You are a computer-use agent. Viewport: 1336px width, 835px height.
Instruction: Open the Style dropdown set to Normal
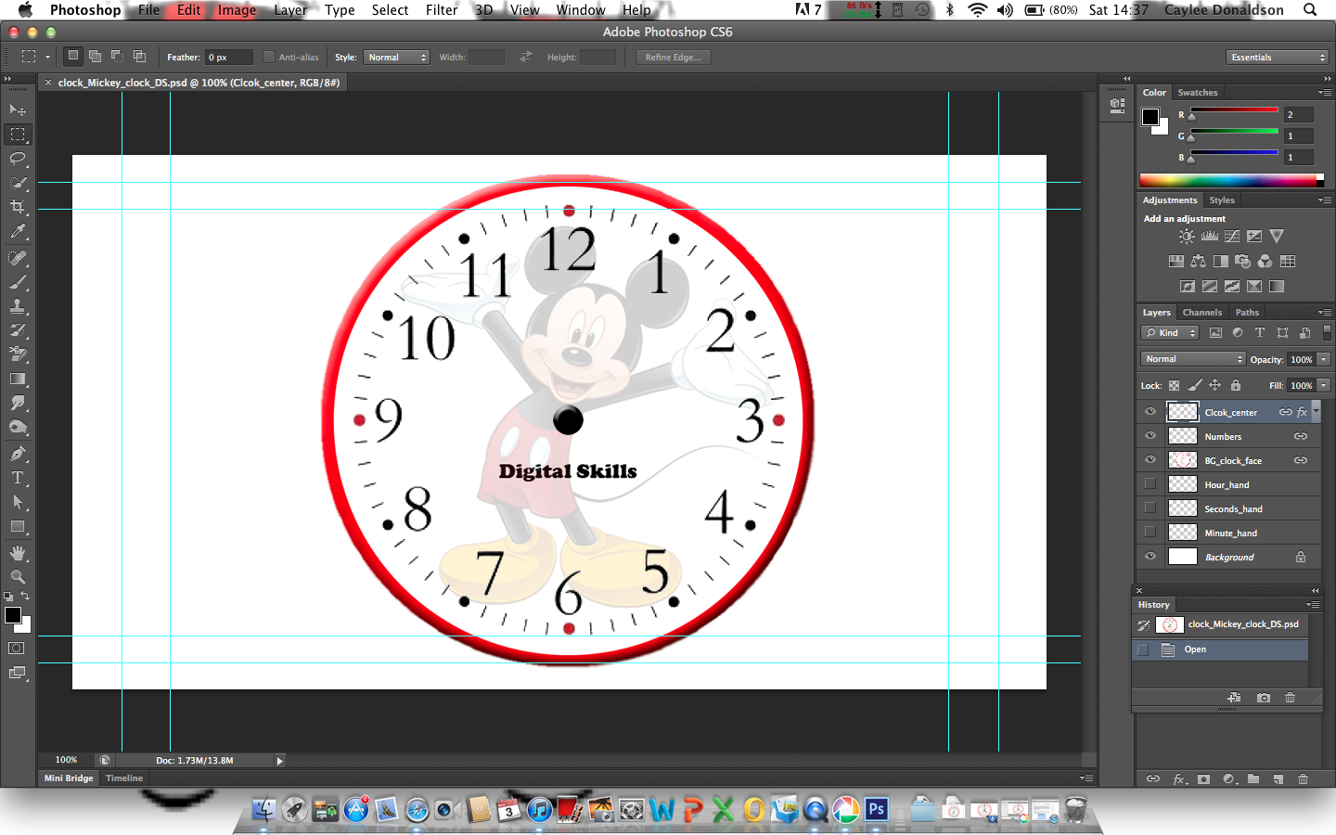point(396,58)
